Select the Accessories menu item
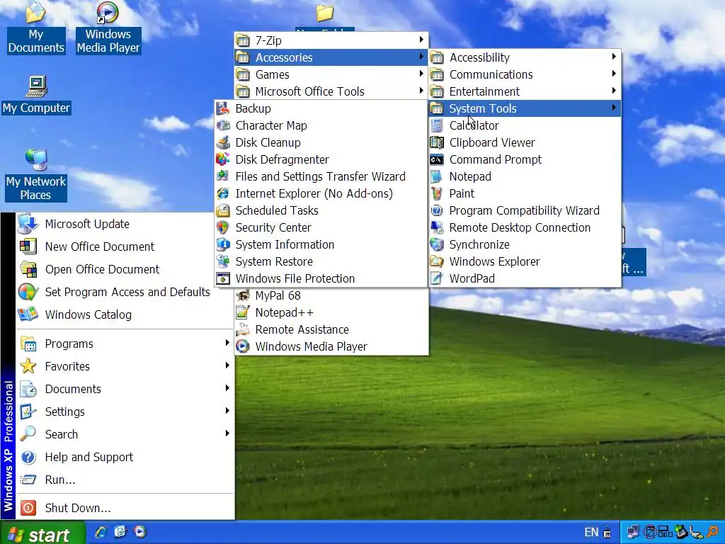 coord(331,58)
